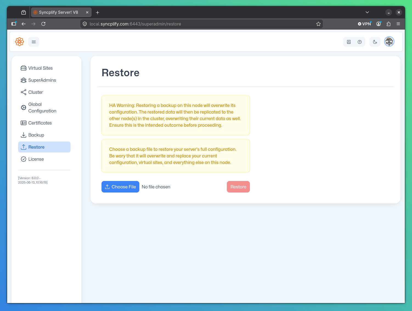The image size is (412, 311).
Task: Select the Restore sidebar item
Action: [44, 147]
